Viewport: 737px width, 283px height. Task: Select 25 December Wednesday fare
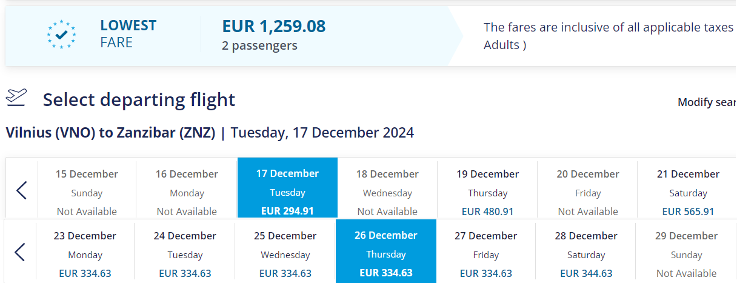click(285, 252)
